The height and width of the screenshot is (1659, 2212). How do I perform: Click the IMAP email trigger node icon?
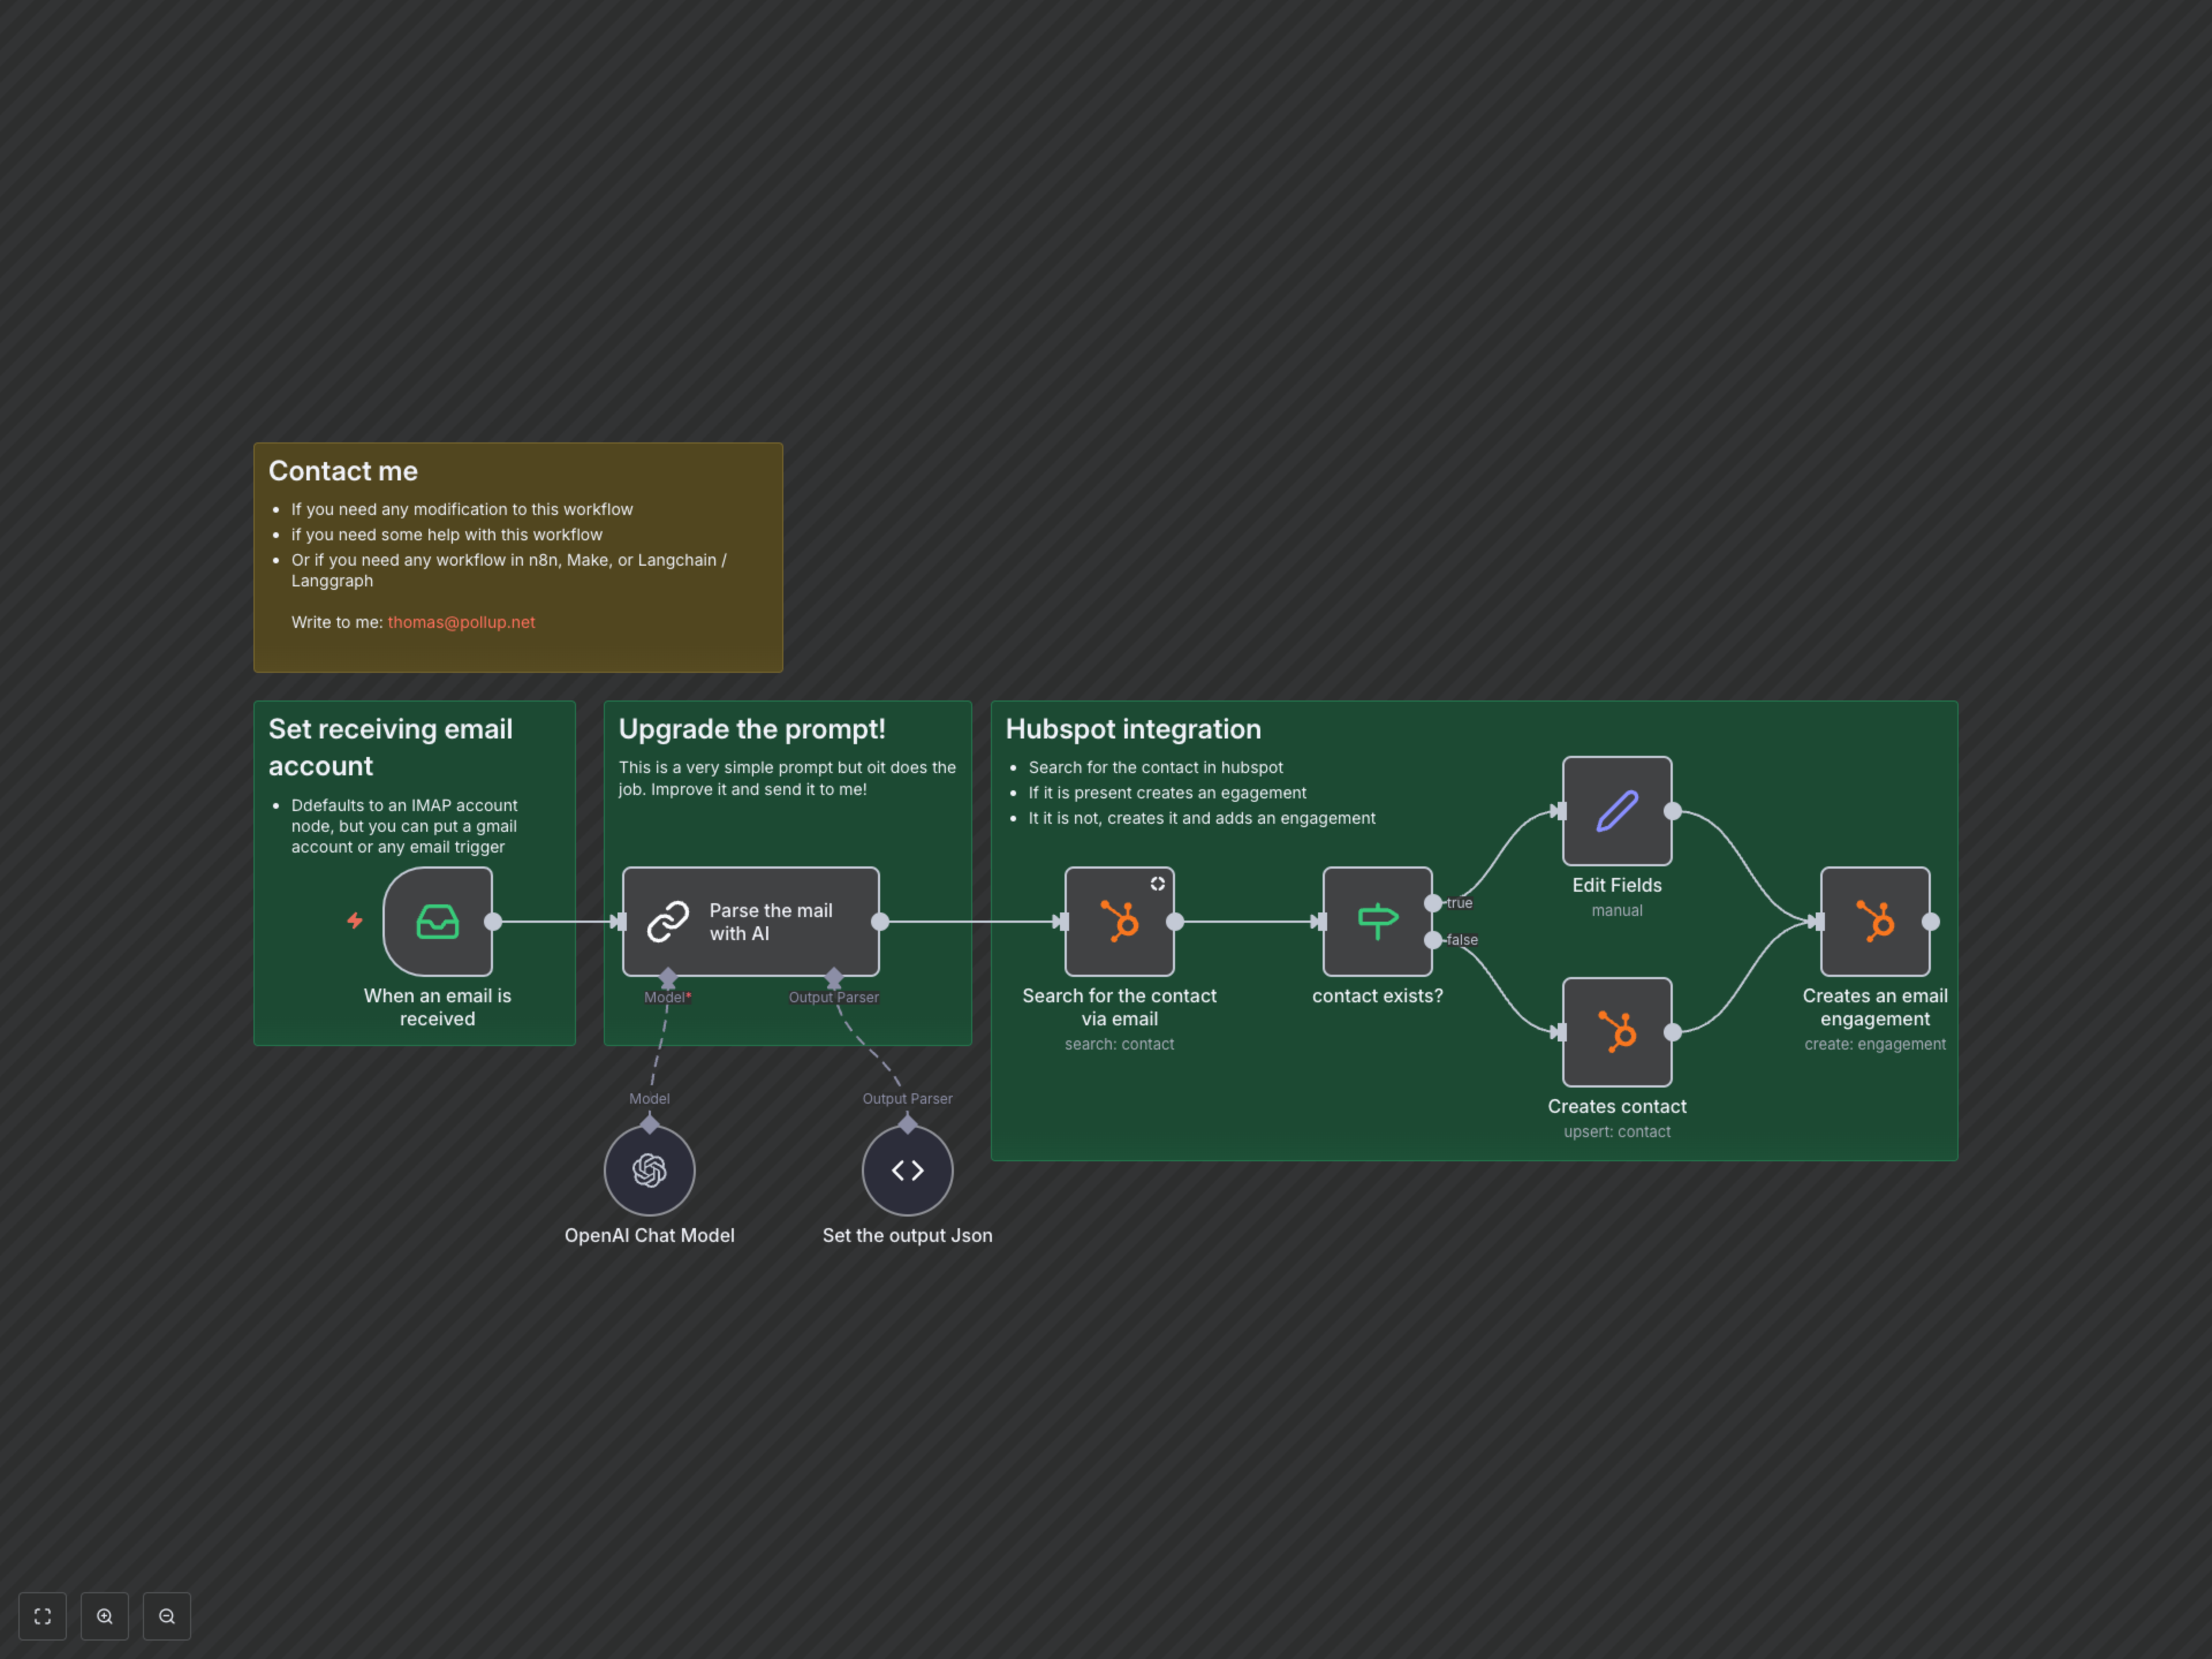click(x=437, y=921)
